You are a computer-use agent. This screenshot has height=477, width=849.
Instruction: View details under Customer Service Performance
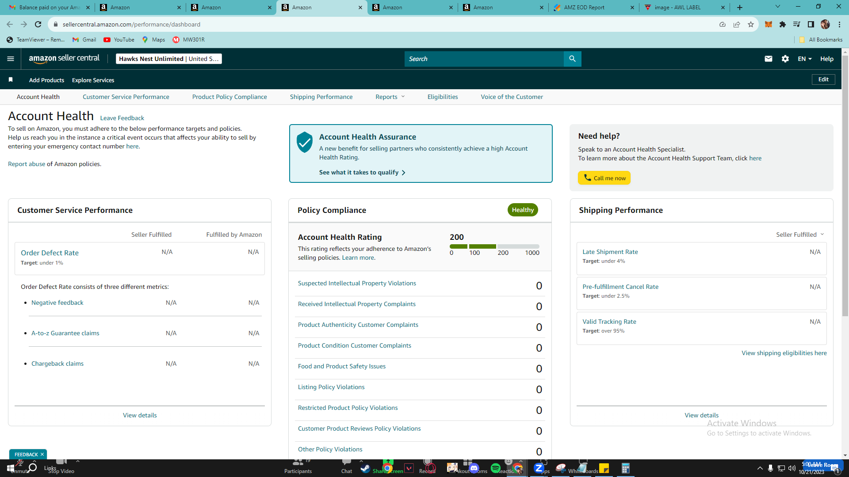(140, 415)
